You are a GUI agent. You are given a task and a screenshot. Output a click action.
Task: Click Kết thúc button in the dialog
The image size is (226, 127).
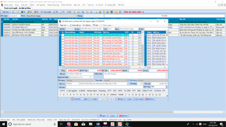coord(150,99)
